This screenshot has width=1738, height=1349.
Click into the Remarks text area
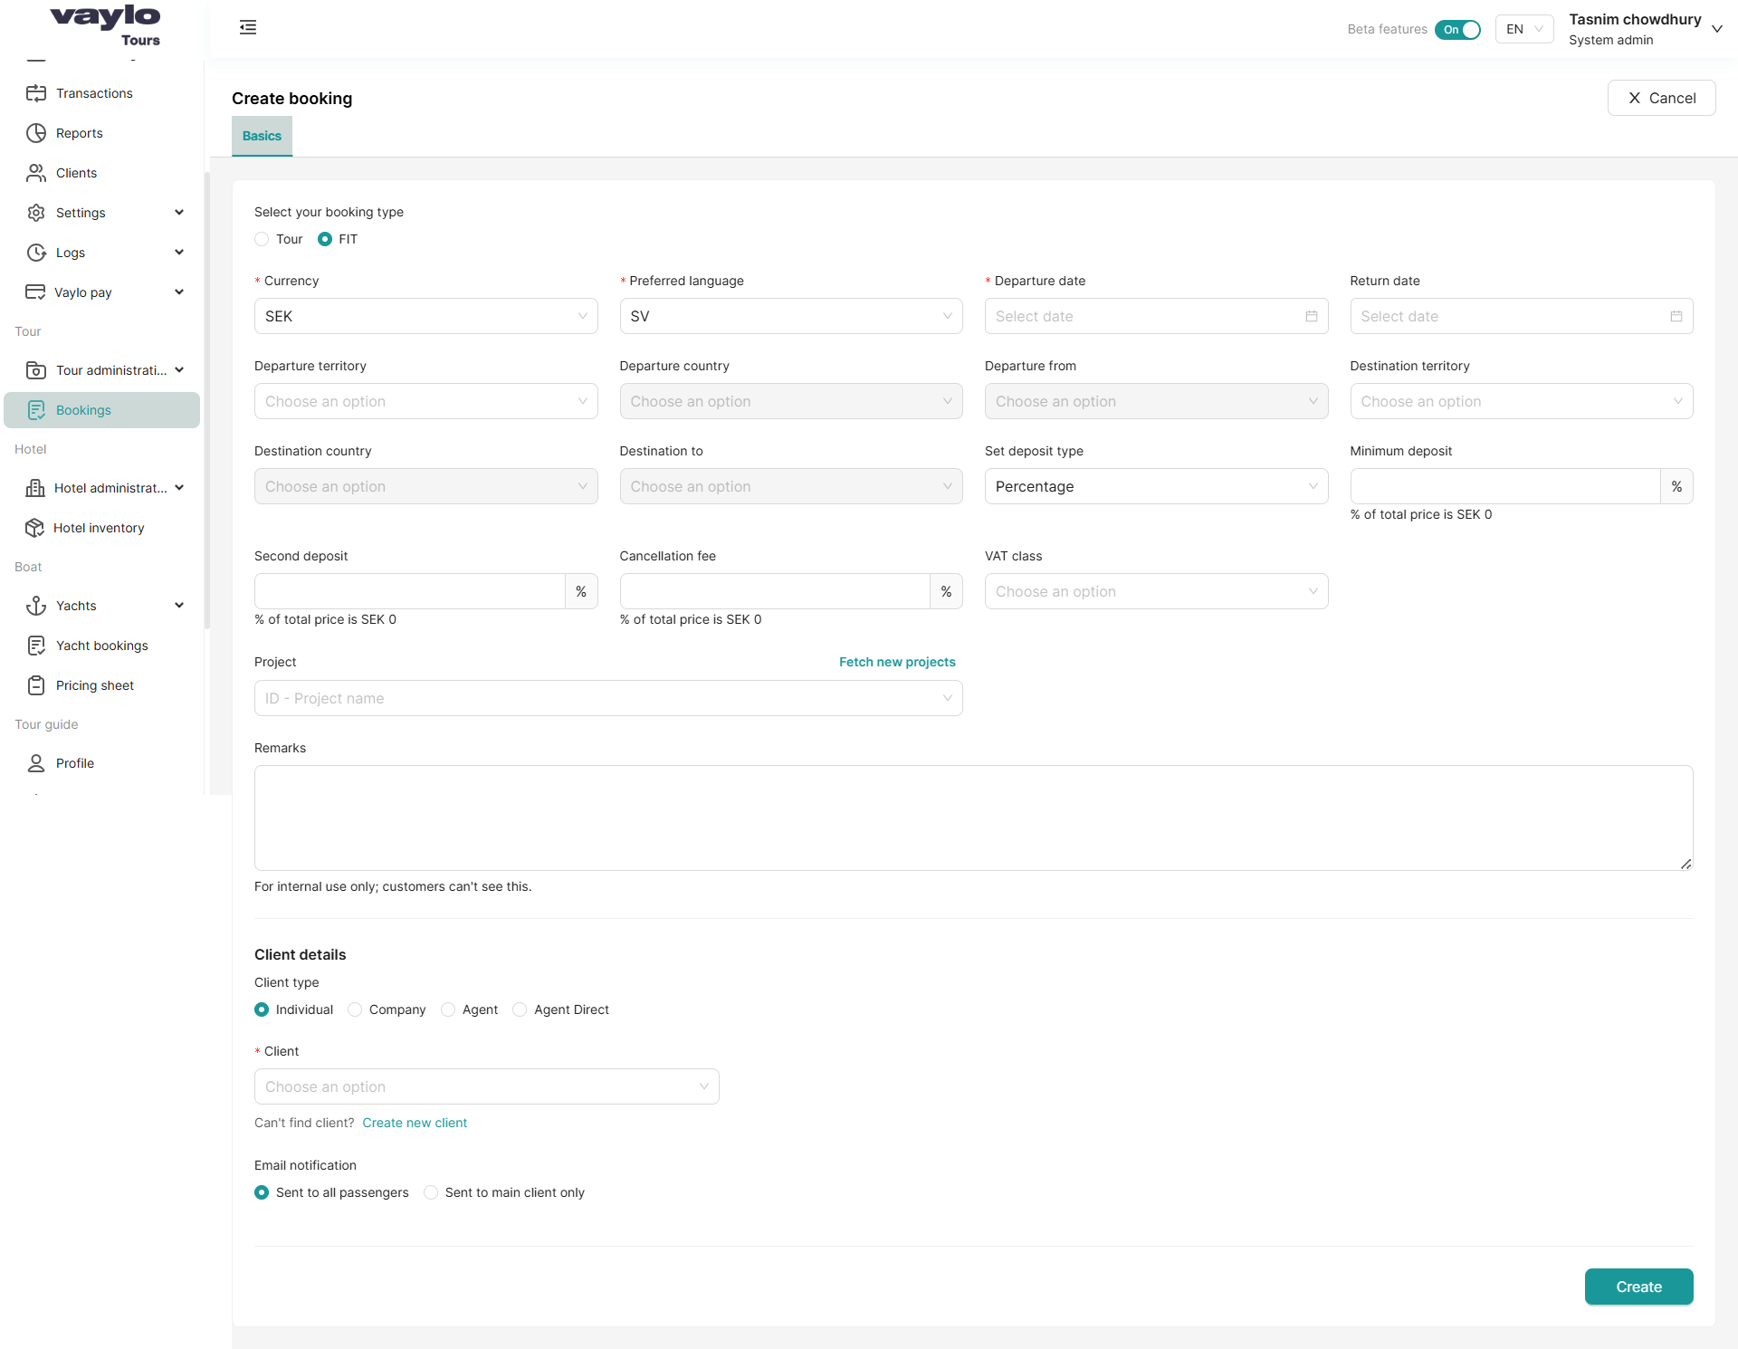click(973, 818)
